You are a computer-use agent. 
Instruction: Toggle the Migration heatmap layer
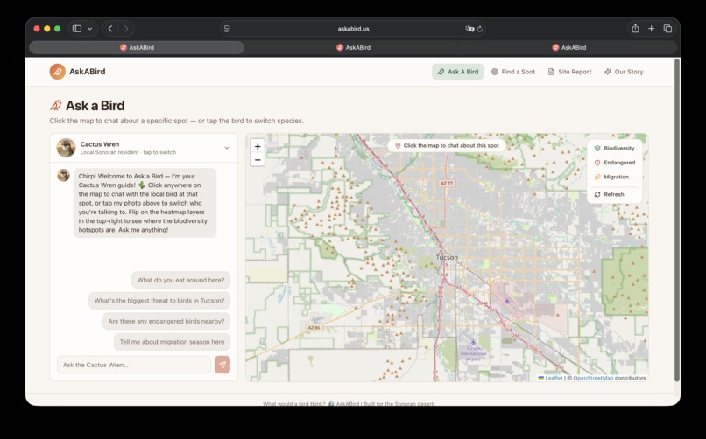[x=615, y=177]
